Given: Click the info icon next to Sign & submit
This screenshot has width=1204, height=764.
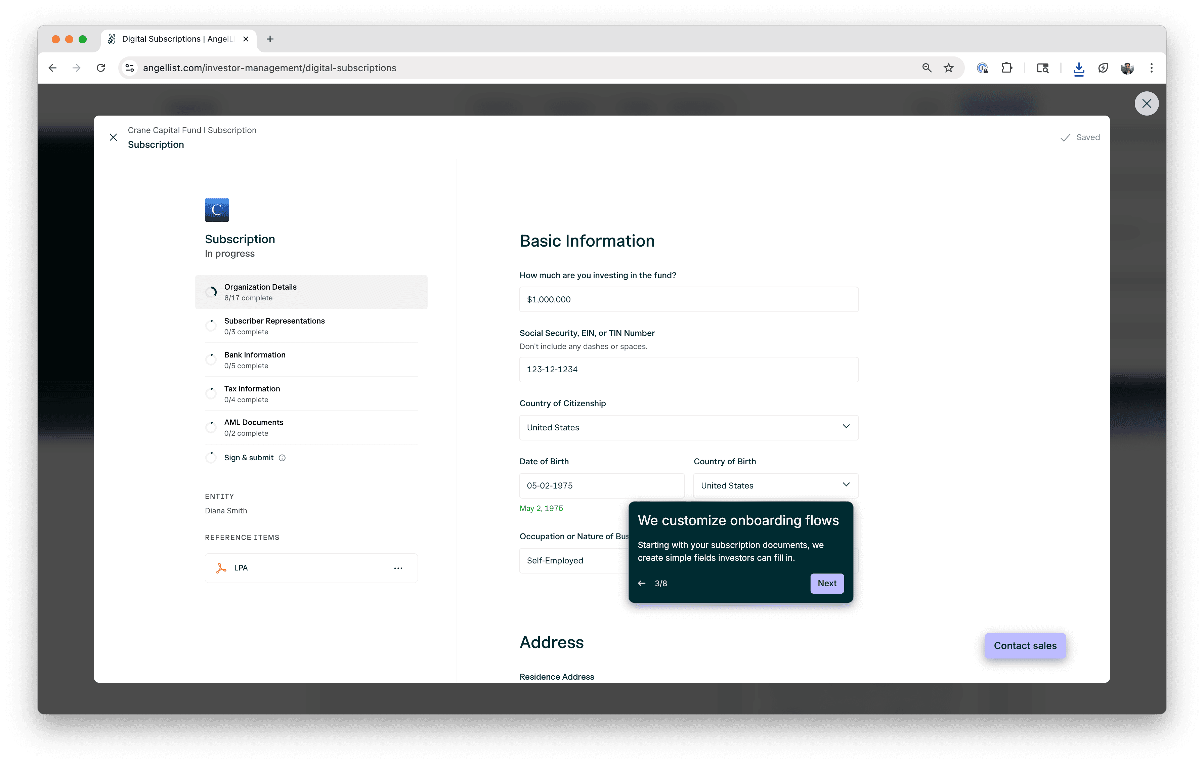Looking at the screenshot, I should click(x=283, y=458).
